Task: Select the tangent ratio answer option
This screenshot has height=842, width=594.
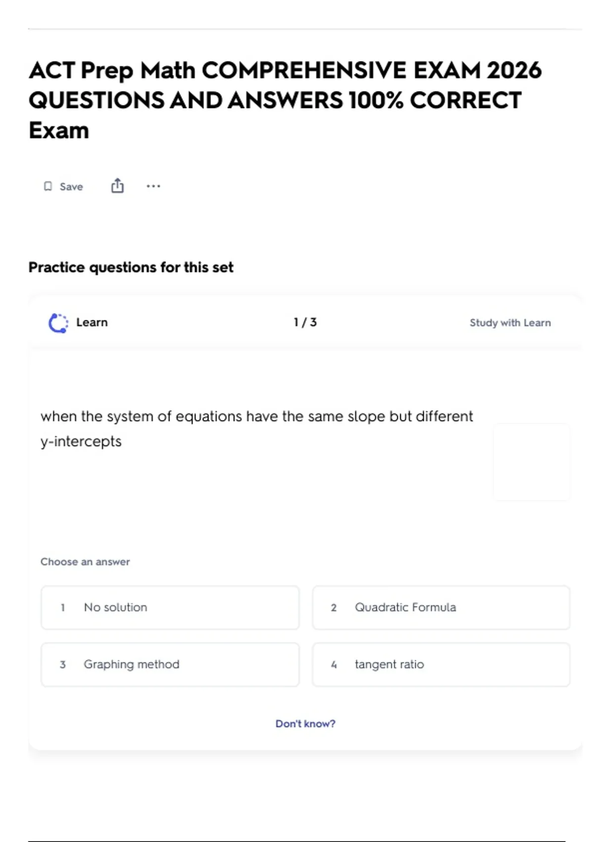Action: click(441, 665)
